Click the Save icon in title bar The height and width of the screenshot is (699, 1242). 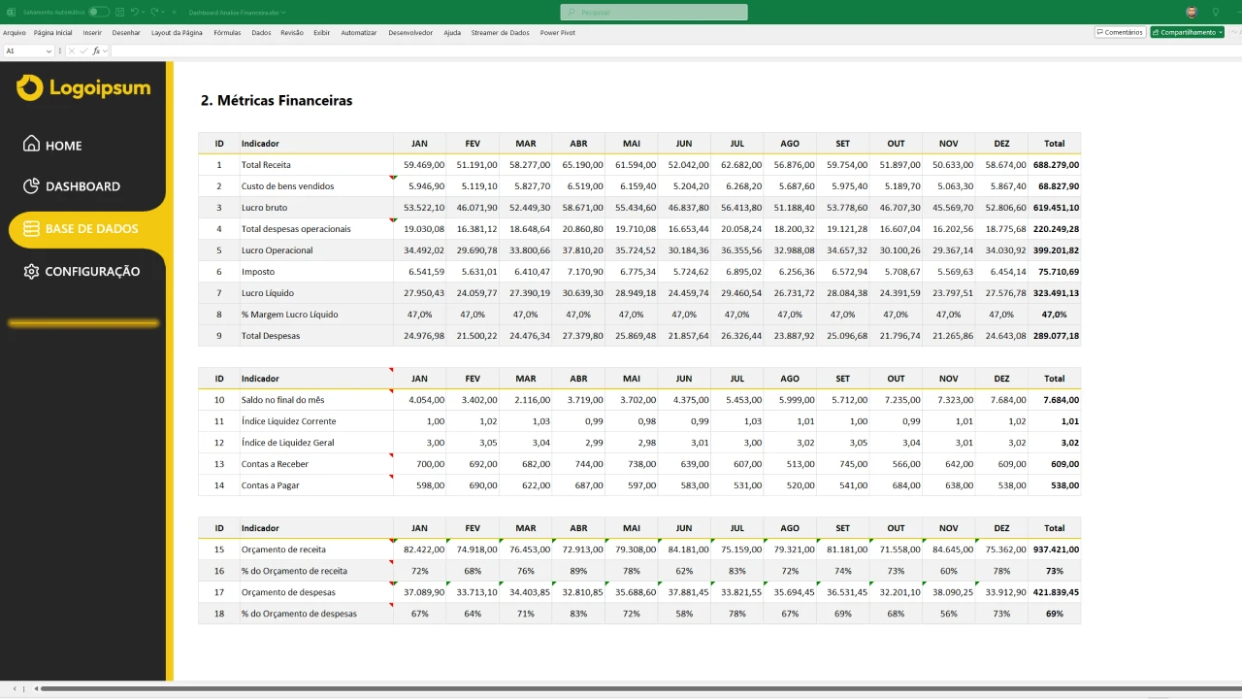[118, 12]
